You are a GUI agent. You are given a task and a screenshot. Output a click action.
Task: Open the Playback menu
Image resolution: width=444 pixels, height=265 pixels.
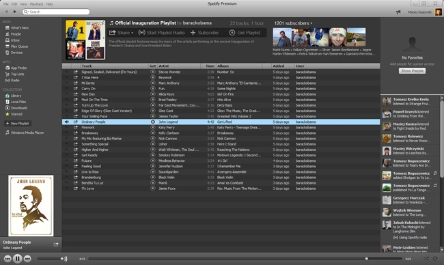pyautogui.click(x=36, y=4)
